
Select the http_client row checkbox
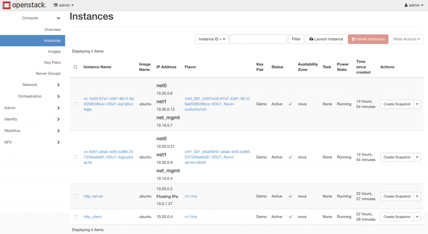click(x=75, y=217)
